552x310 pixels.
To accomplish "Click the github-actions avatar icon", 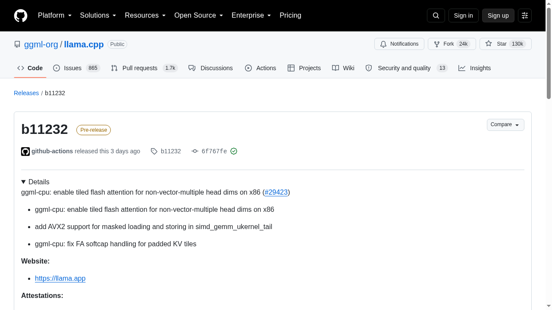I will point(25,152).
